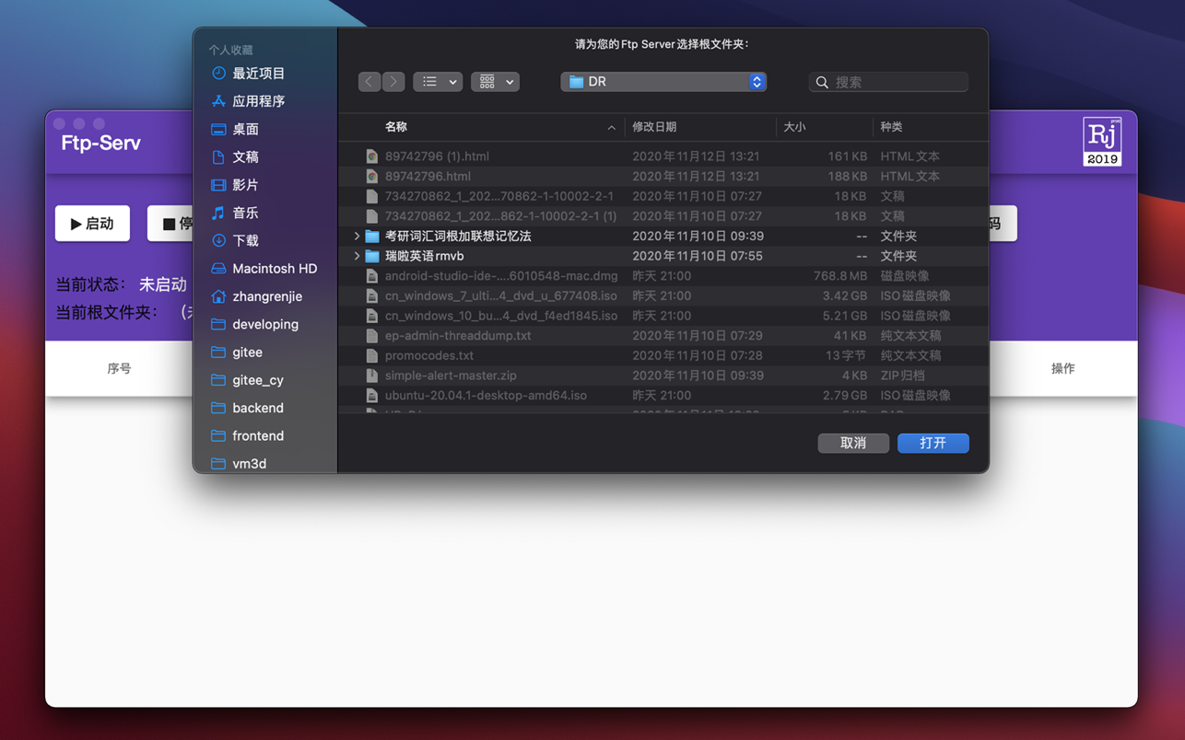1185x740 pixels.
Task: Sort by the 修改日期 column header
Action: click(654, 127)
